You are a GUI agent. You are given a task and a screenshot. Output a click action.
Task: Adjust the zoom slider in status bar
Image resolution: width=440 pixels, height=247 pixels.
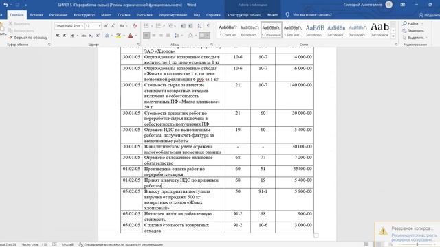pos(417,244)
